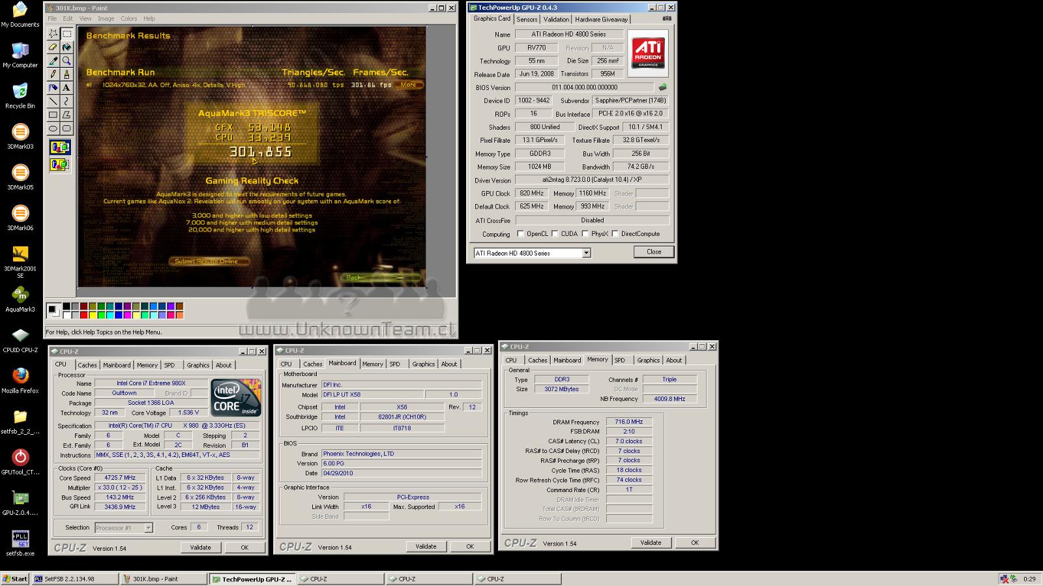Click Validate in the CPU-Z Memory window
This screenshot has height=586, width=1043.
click(x=651, y=542)
